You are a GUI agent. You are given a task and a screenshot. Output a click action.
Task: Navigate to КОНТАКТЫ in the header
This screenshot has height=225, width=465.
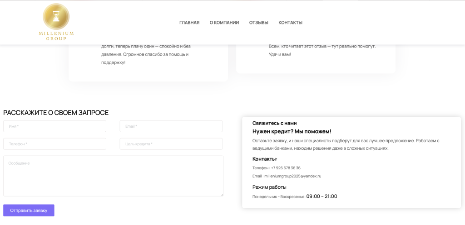click(290, 23)
